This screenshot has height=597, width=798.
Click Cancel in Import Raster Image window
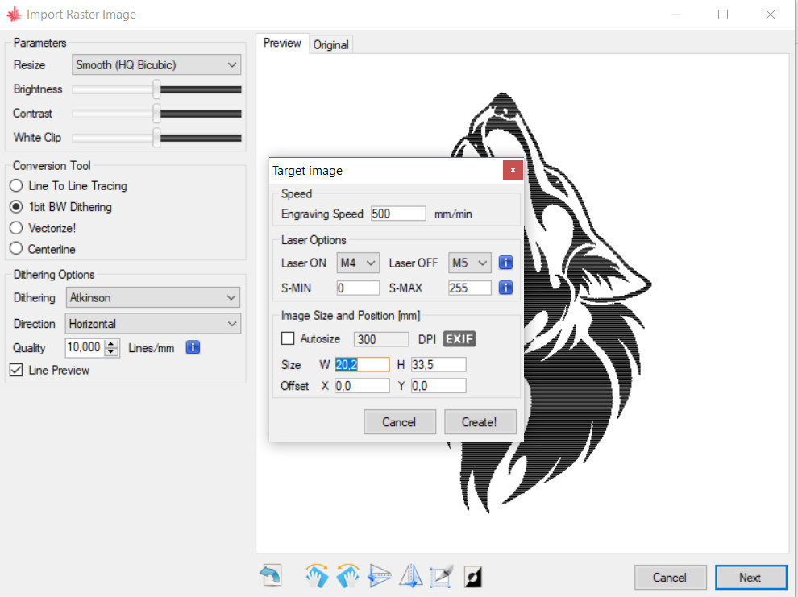click(x=670, y=578)
